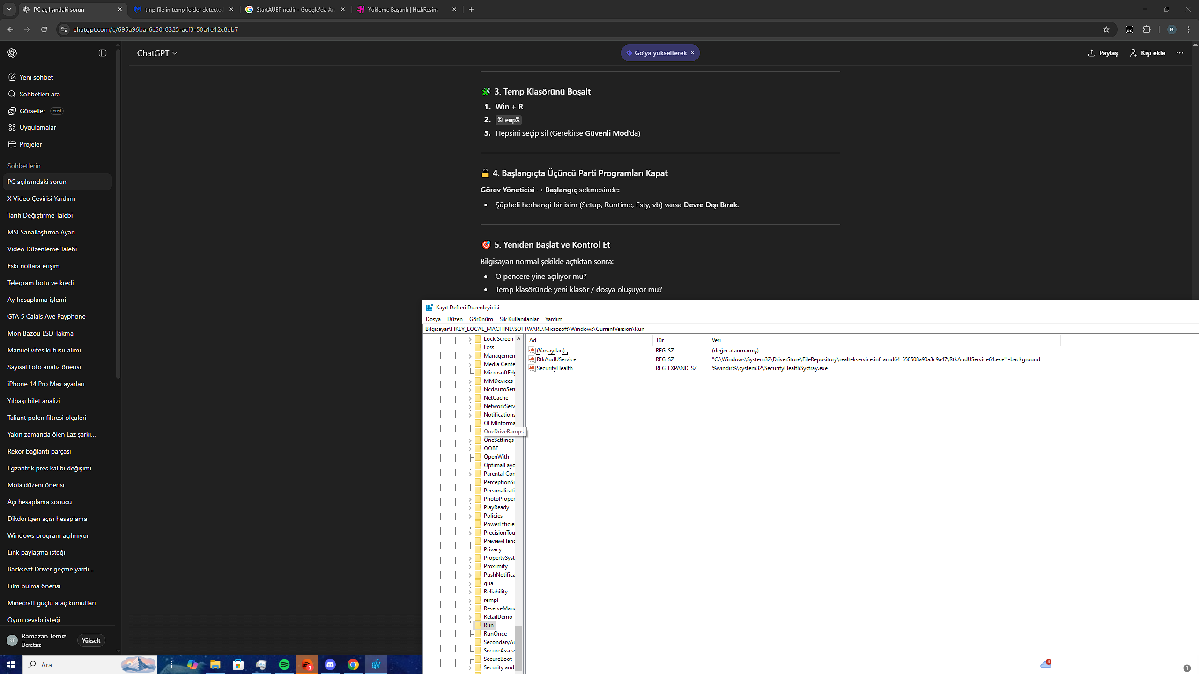1199x674 pixels.
Task: View site information icon in address bar
Action: click(x=64, y=29)
